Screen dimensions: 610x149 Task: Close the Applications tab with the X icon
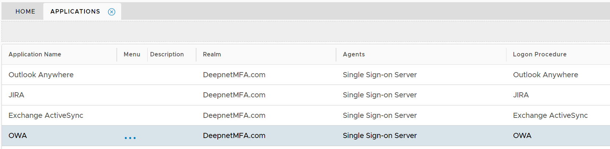point(112,12)
